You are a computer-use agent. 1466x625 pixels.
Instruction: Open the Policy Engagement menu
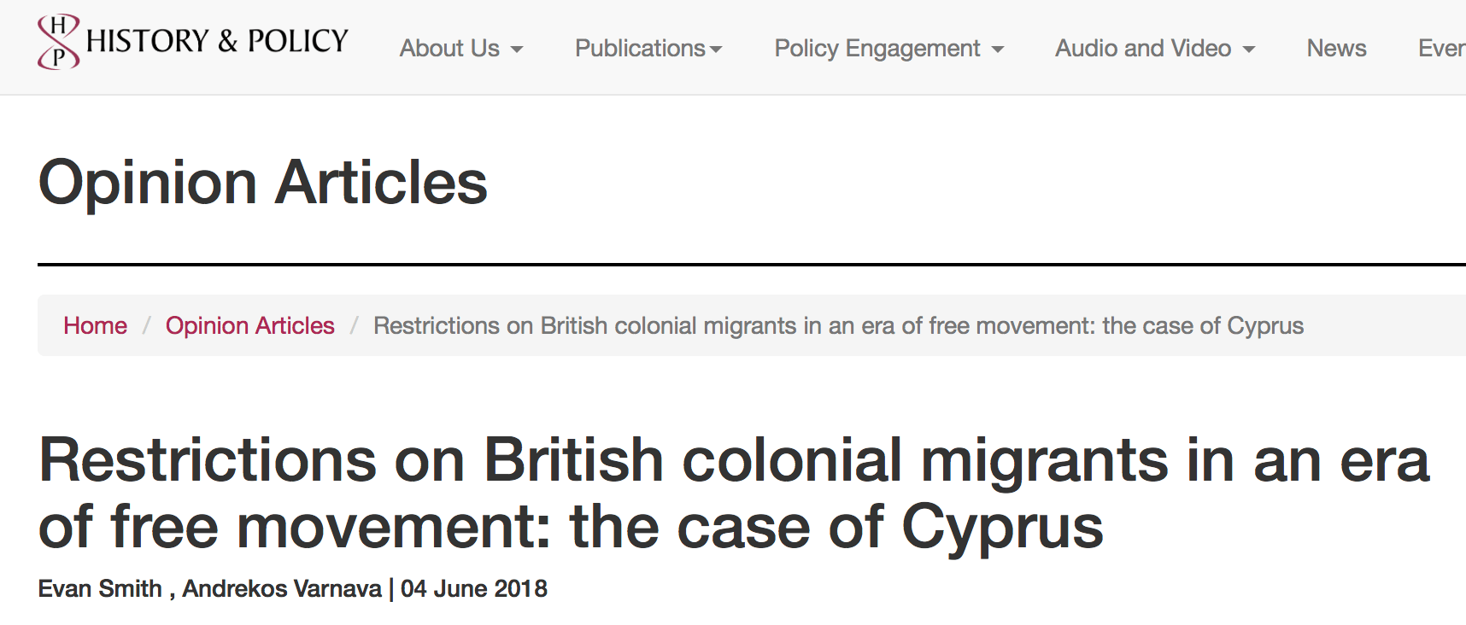coord(877,49)
